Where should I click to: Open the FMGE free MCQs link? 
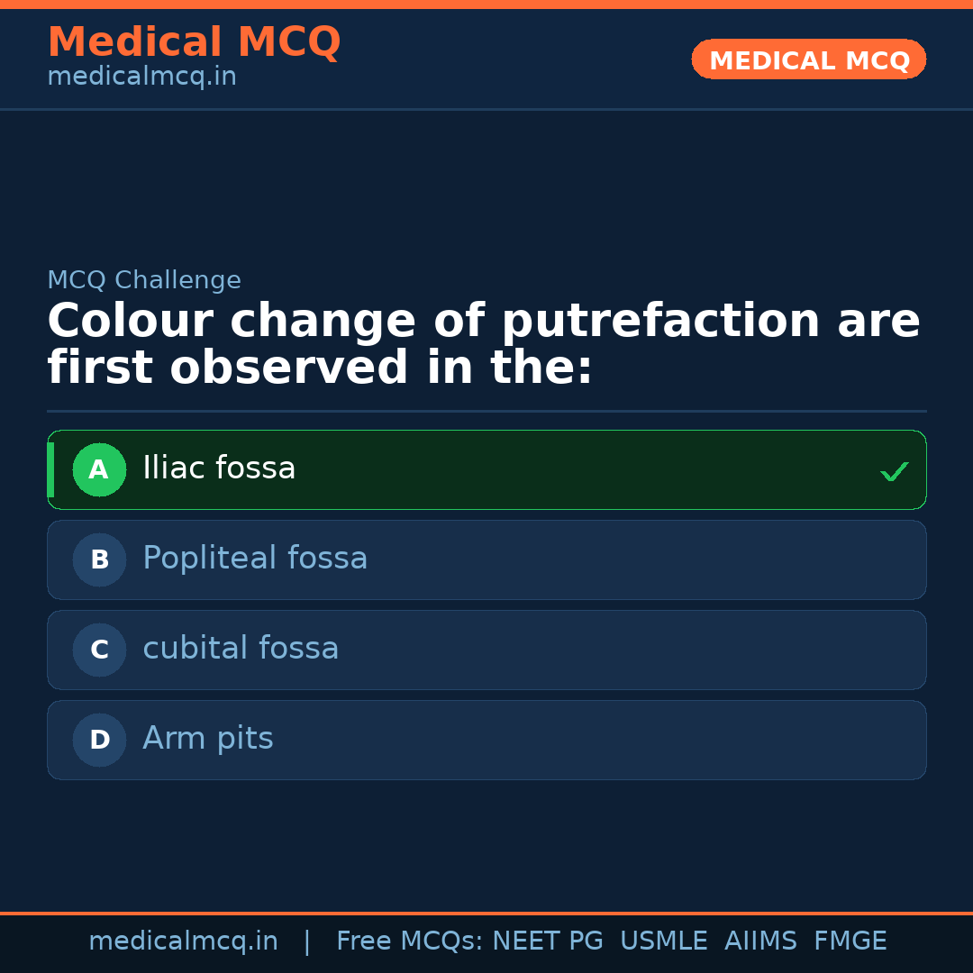[x=850, y=940]
